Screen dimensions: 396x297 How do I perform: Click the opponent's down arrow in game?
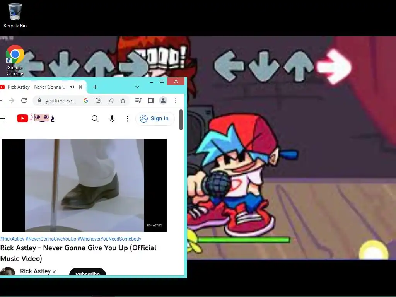(64, 64)
